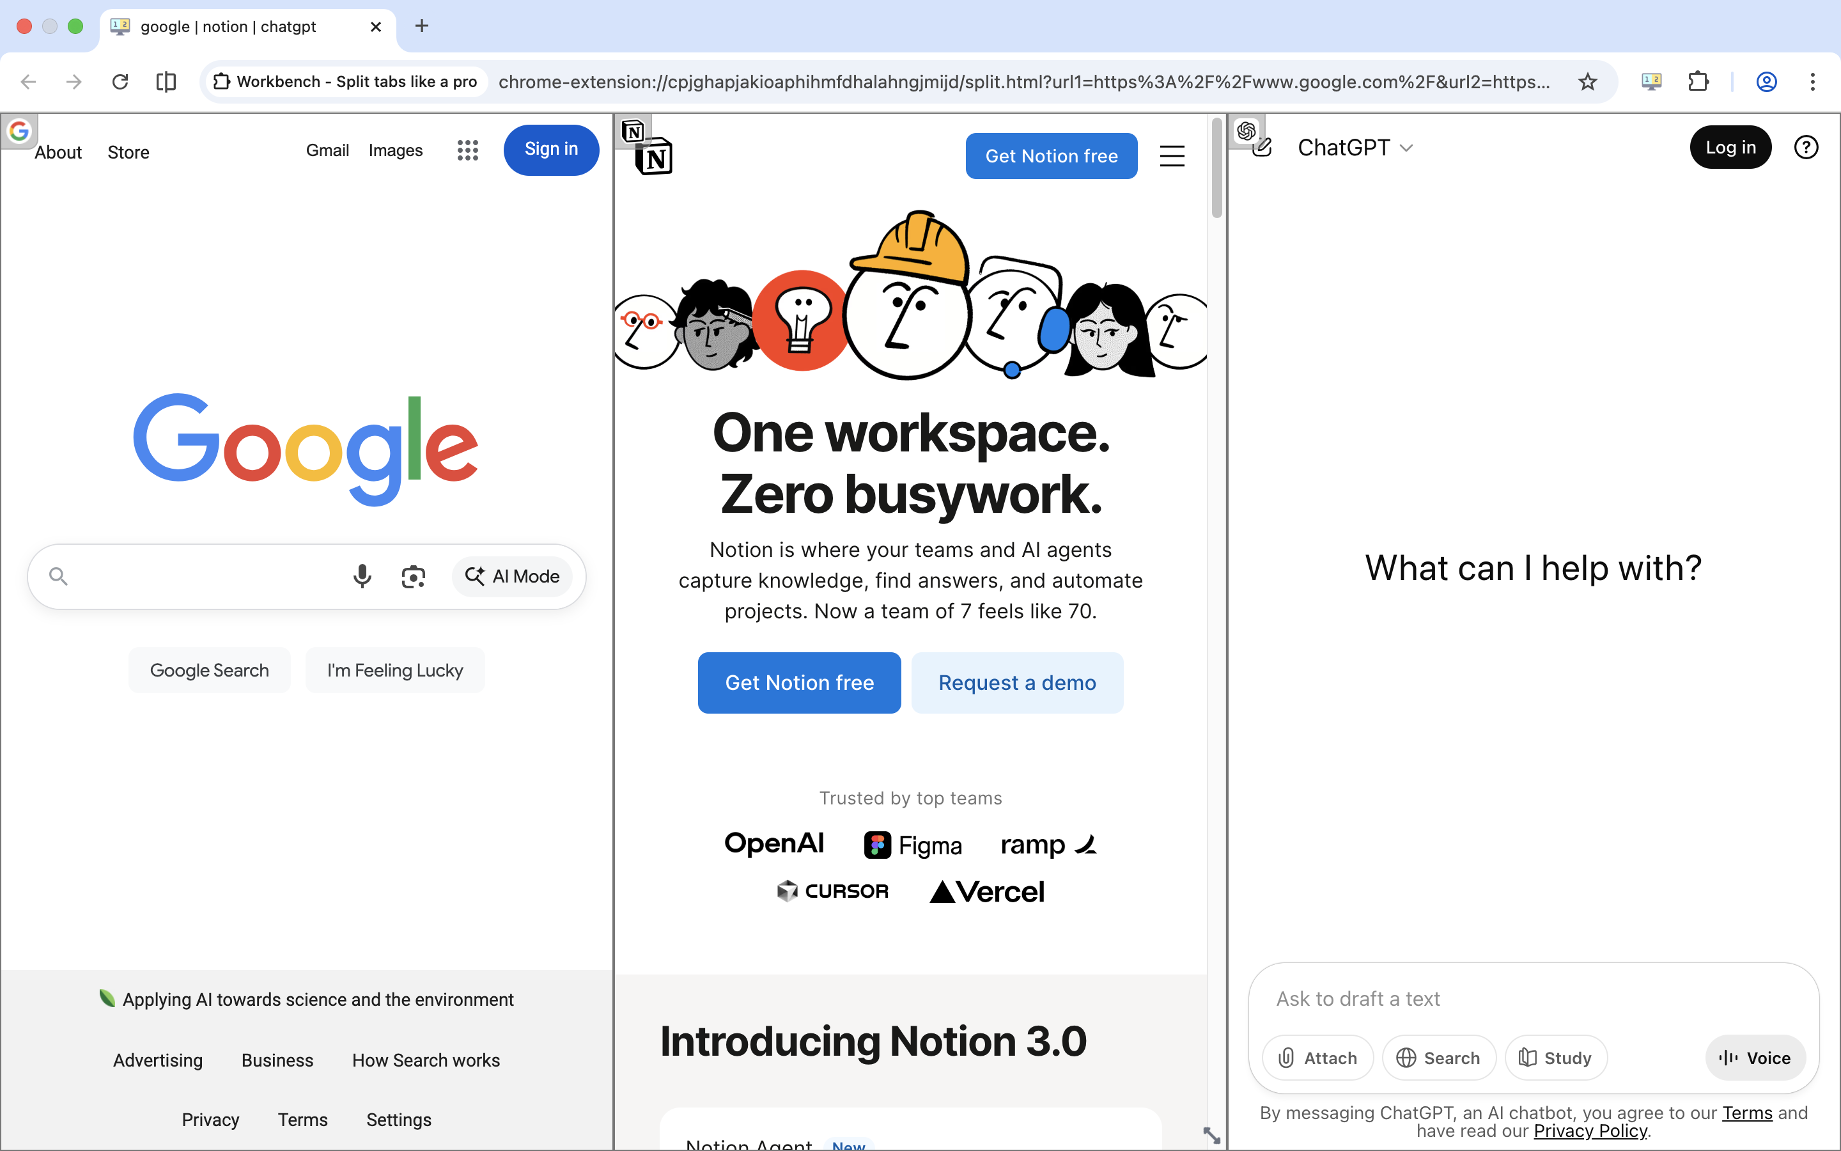The image size is (1841, 1151).
Task: Click the Attach paperclip in ChatGPT composer
Action: [x=1317, y=1058]
